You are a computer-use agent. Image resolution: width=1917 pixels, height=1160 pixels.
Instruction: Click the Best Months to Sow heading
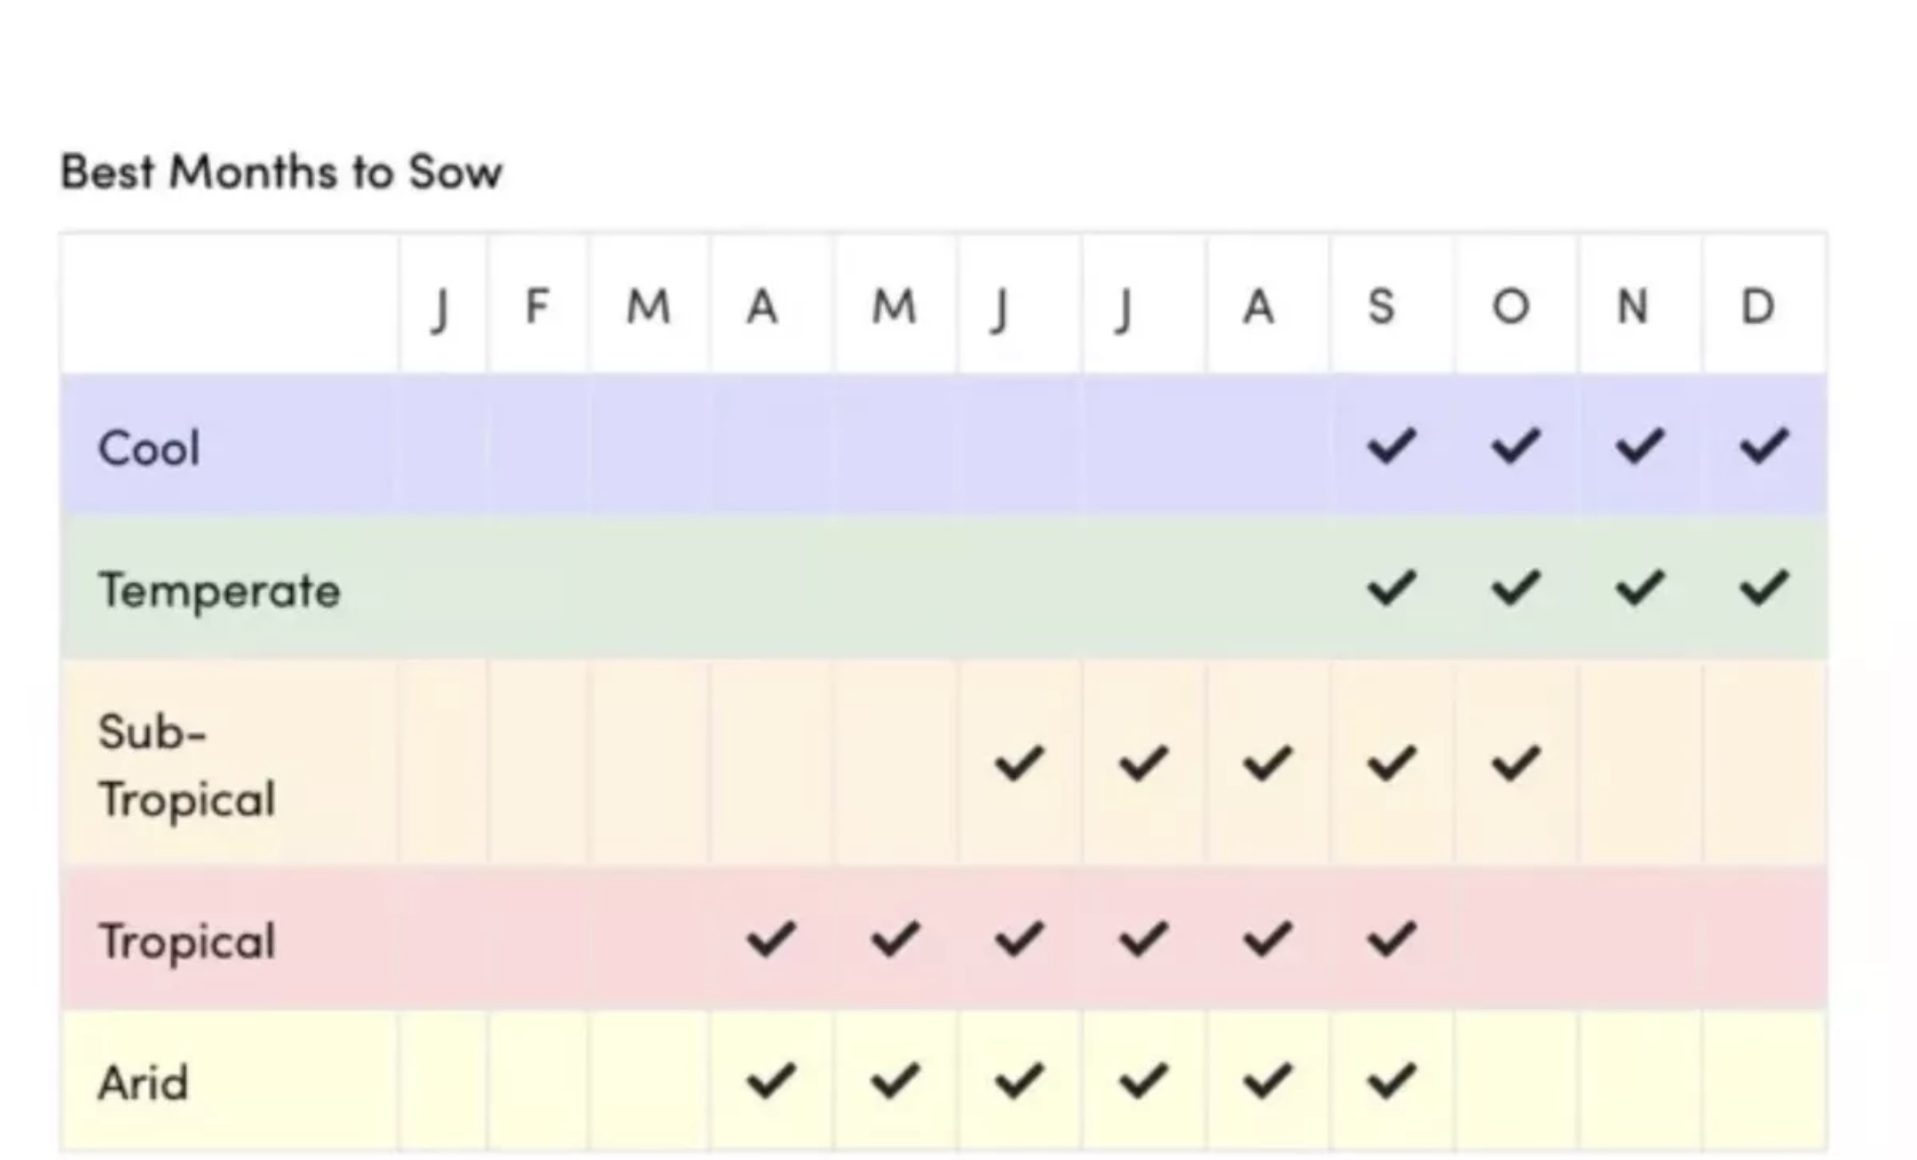(281, 171)
